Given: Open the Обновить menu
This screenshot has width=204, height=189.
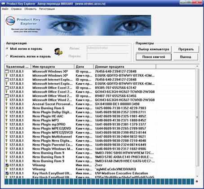Looking at the screenshot, I should (x=30, y=9).
